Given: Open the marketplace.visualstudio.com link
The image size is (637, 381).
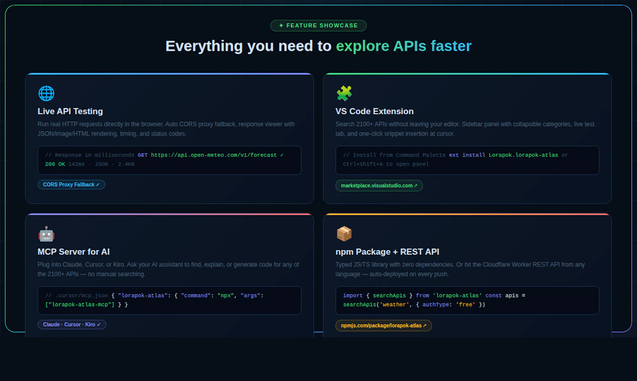Looking at the screenshot, I should click(379, 186).
